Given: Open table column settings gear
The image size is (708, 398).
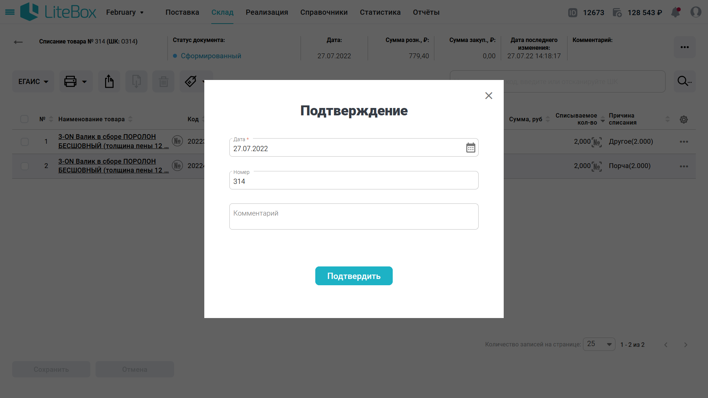Looking at the screenshot, I should pos(684,119).
